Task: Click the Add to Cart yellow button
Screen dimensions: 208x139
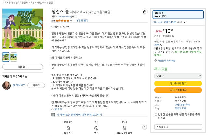Action: 178,83
